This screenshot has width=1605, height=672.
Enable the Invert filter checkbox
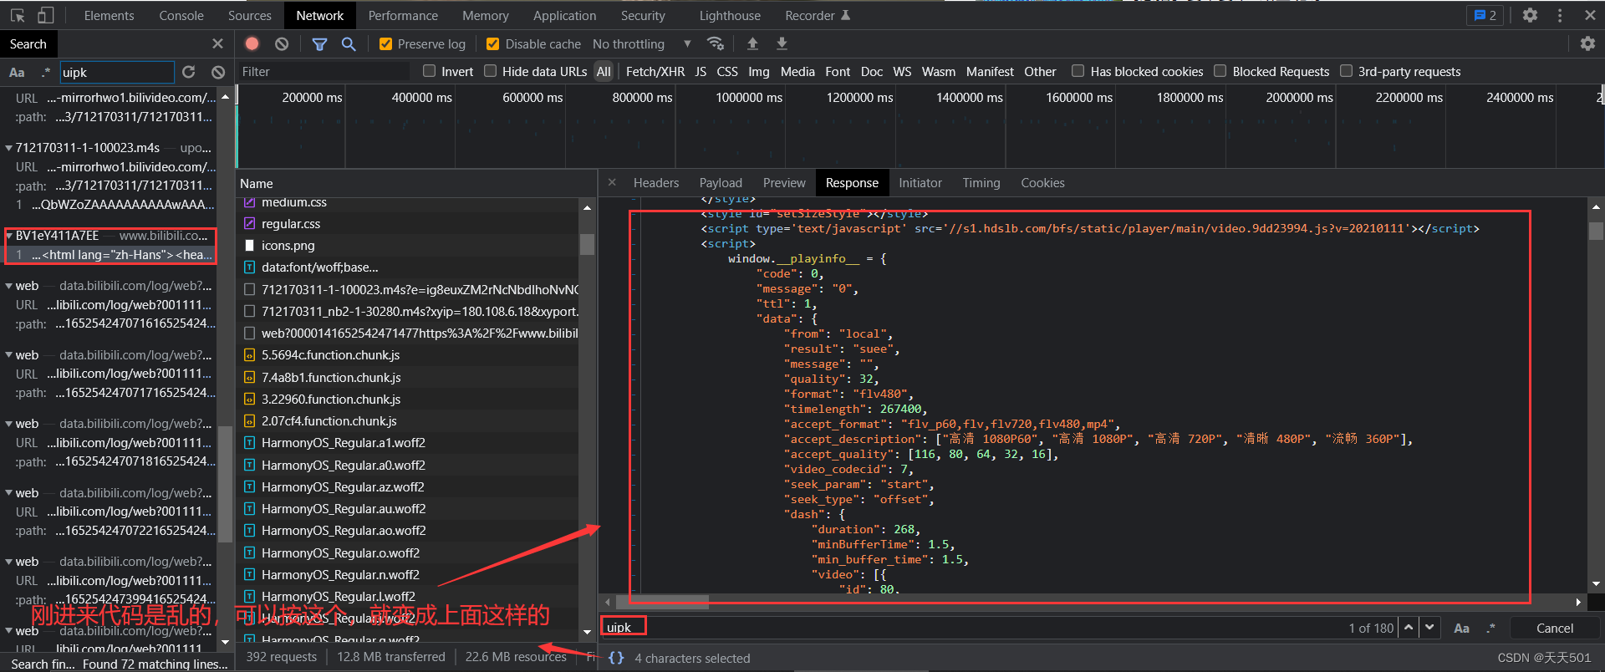pos(430,71)
